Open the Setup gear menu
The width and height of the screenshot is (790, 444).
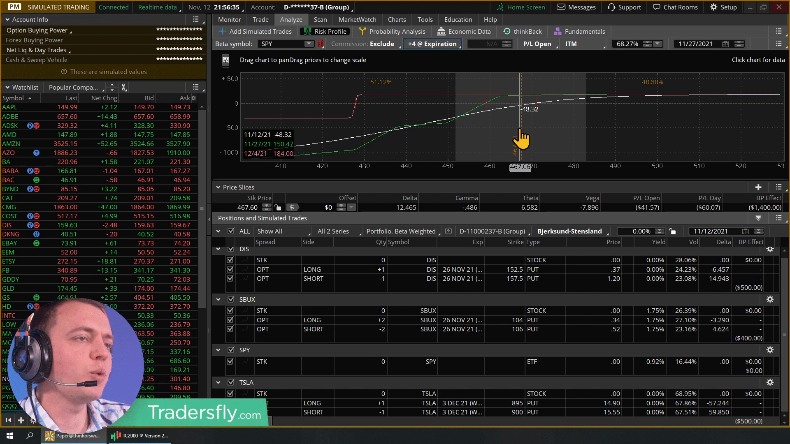pos(713,7)
